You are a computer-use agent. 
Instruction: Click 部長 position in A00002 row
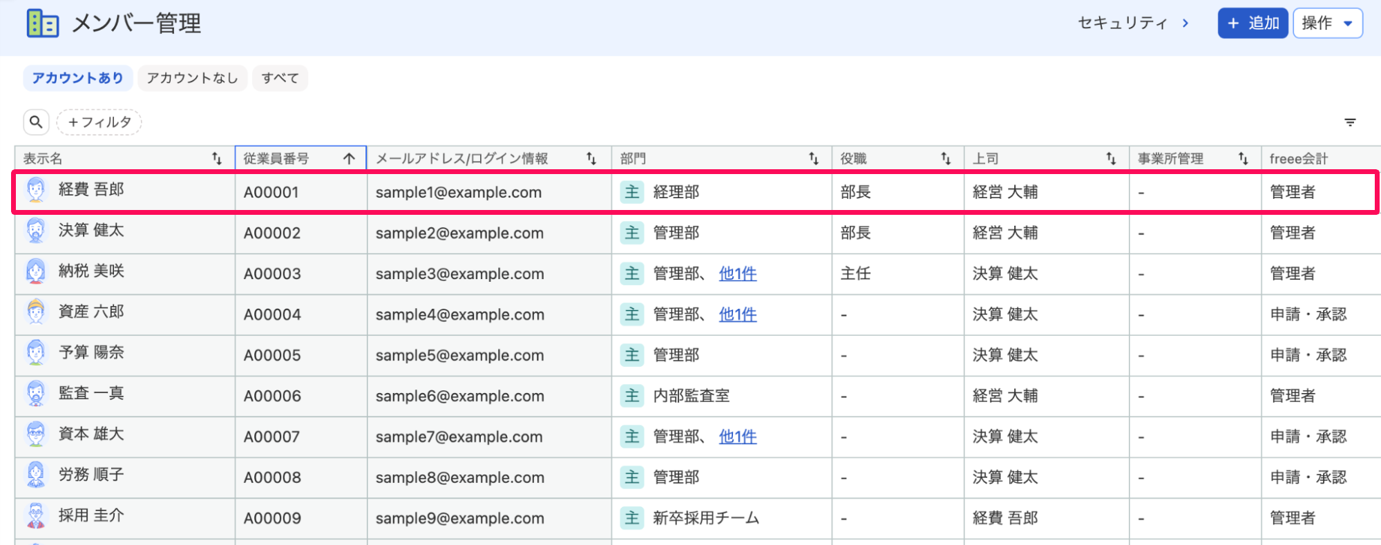(855, 233)
